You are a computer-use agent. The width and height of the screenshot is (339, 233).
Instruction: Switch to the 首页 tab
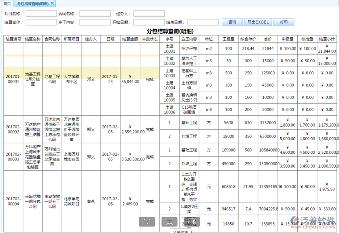point(7,3)
